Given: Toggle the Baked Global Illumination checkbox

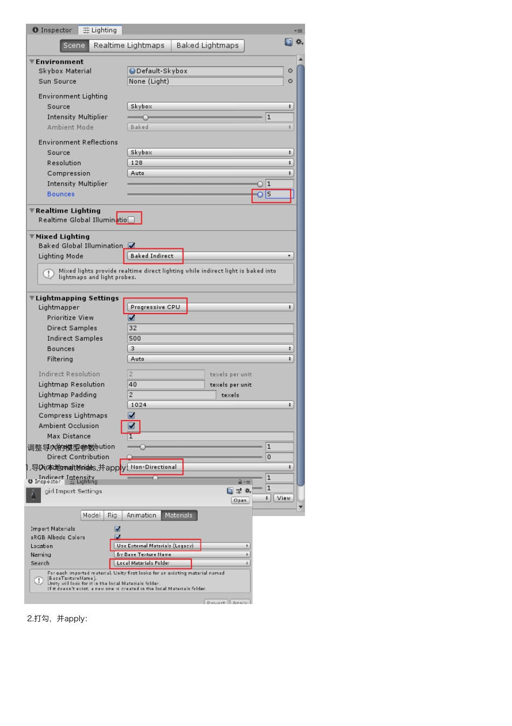Looking at the screenshot, I should pos(132,246).
